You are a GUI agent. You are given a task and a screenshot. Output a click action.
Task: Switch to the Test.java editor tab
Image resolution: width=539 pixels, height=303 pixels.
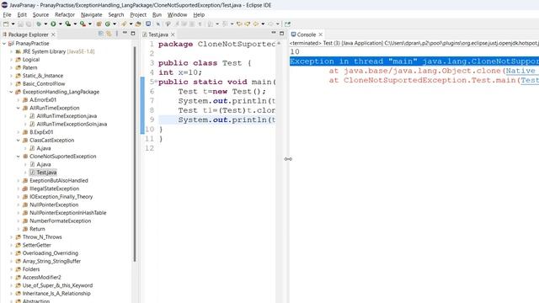click(157, 35)
